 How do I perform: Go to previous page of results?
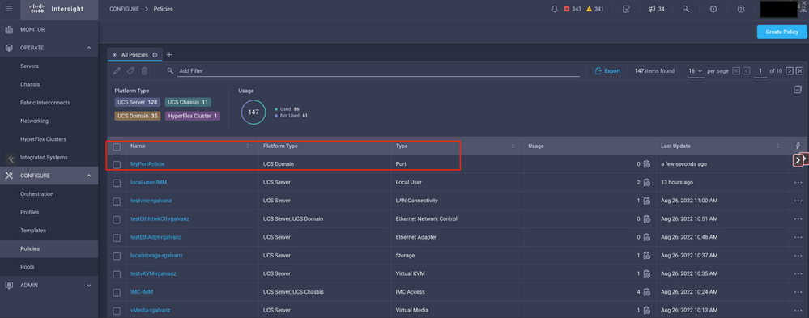(746, 70)
